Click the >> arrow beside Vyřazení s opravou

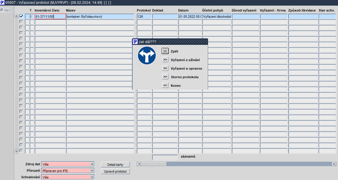(165, 68)
